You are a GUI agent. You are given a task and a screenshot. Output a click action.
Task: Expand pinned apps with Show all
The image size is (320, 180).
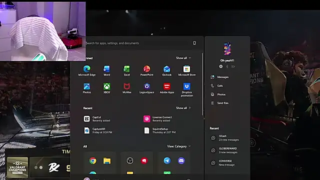click(183, 58)
